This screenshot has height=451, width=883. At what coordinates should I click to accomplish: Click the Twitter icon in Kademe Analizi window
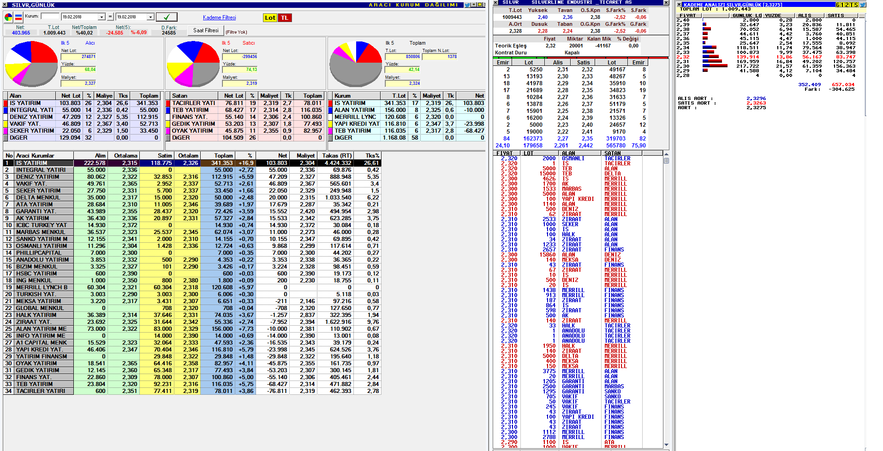pos(863,5)
